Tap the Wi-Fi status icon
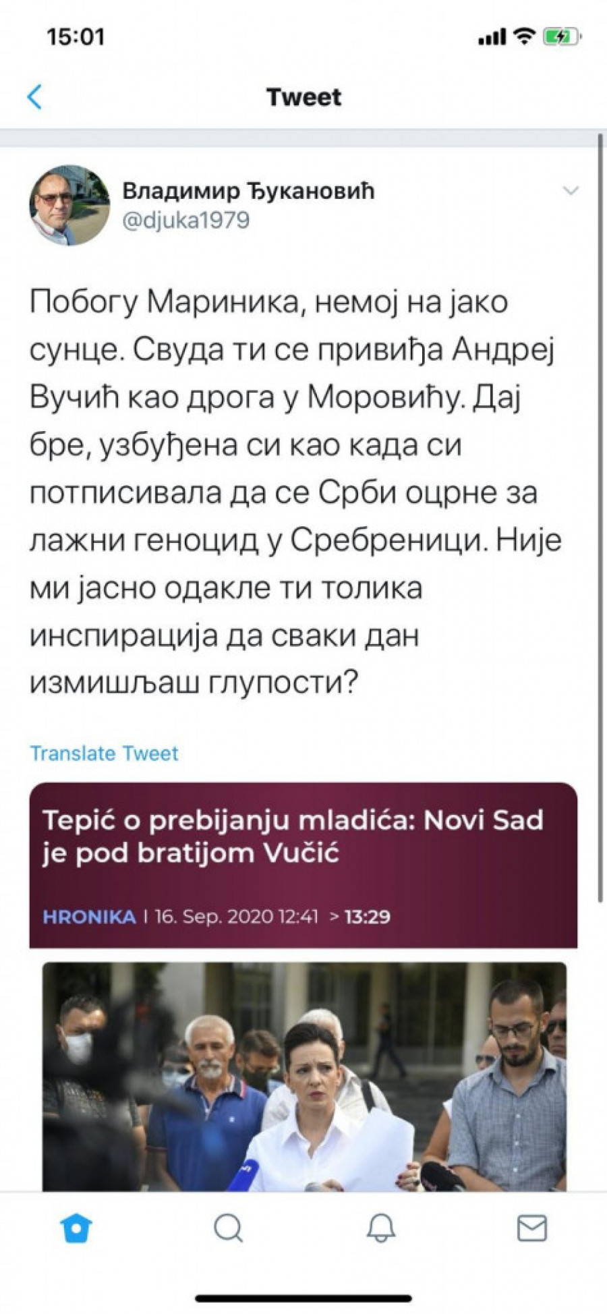The height and width of the screenshot is (1314, 607). click(x=523, y=36)
